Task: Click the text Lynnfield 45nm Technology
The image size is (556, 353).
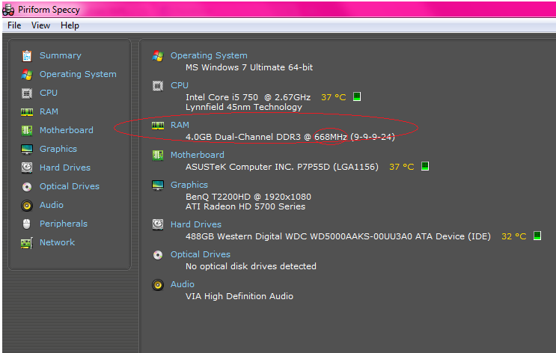Action: coord(244,107)
